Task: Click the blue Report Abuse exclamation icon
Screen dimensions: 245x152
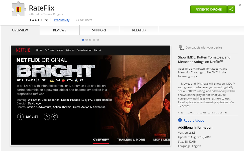Action: pyautogui.click(x=180, y=120)
